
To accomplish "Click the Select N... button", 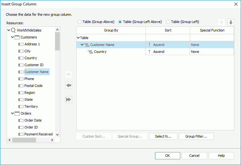I will click(x=163, y=136).
